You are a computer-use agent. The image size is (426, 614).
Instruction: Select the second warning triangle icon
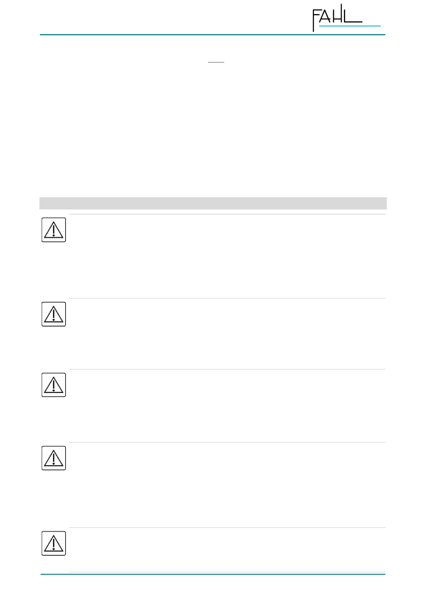click(x=54, y=314)
